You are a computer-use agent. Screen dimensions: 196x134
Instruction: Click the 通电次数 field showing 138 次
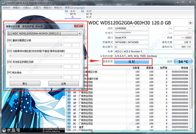[183, 42]
